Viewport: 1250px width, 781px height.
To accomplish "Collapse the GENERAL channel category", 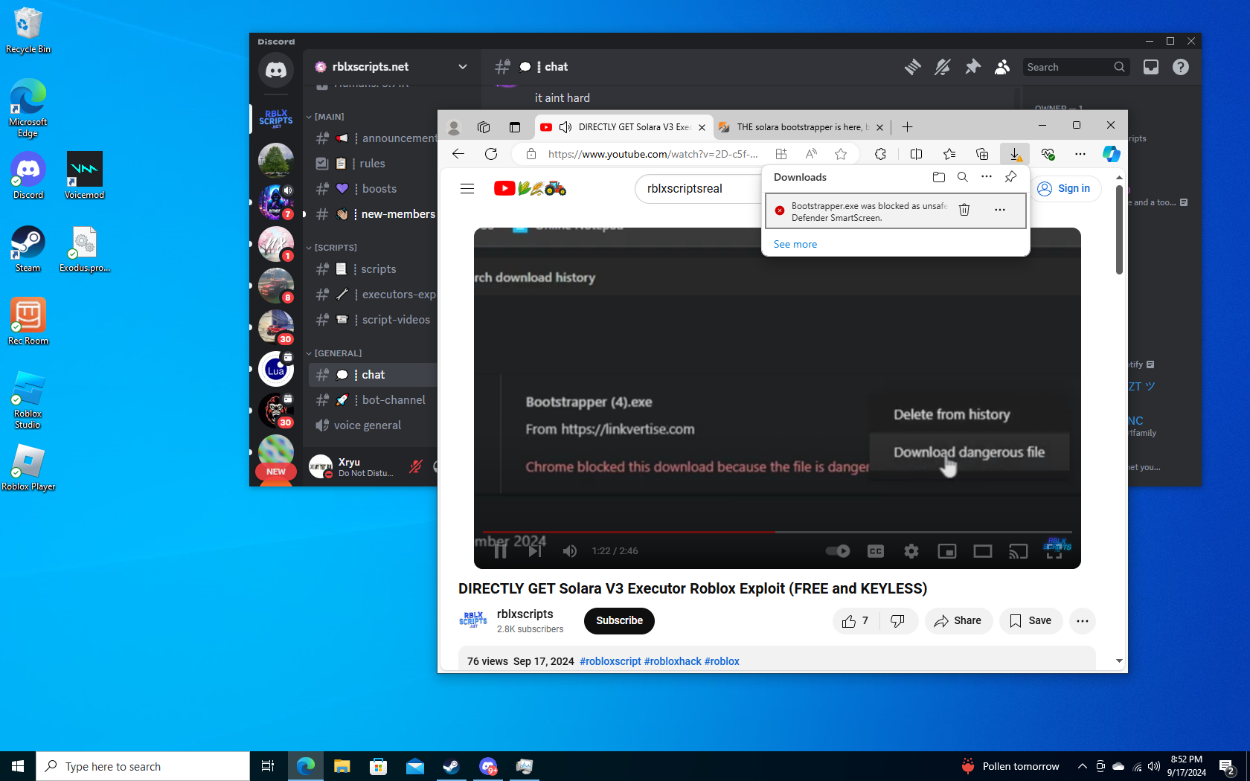I will point(334,353).
